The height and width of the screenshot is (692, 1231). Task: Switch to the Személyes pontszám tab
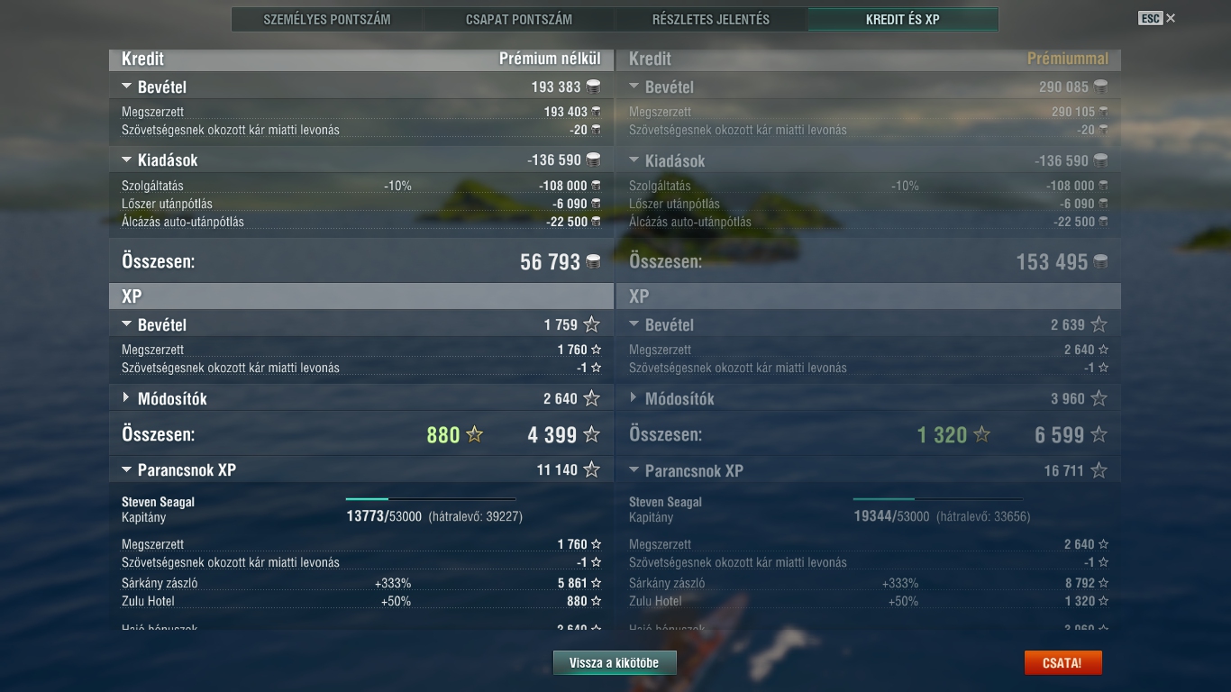327,19
